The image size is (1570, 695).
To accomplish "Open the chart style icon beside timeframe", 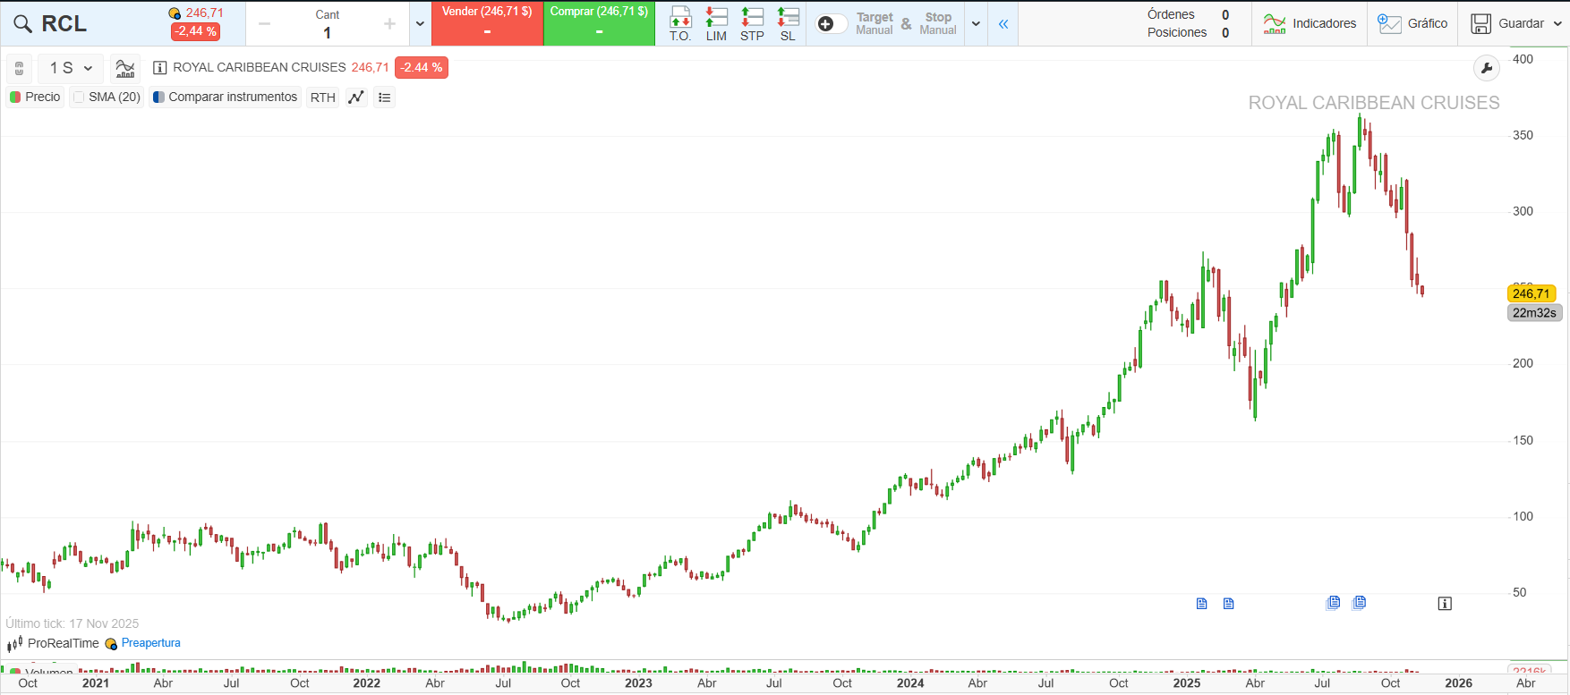I will pos(125,68).
